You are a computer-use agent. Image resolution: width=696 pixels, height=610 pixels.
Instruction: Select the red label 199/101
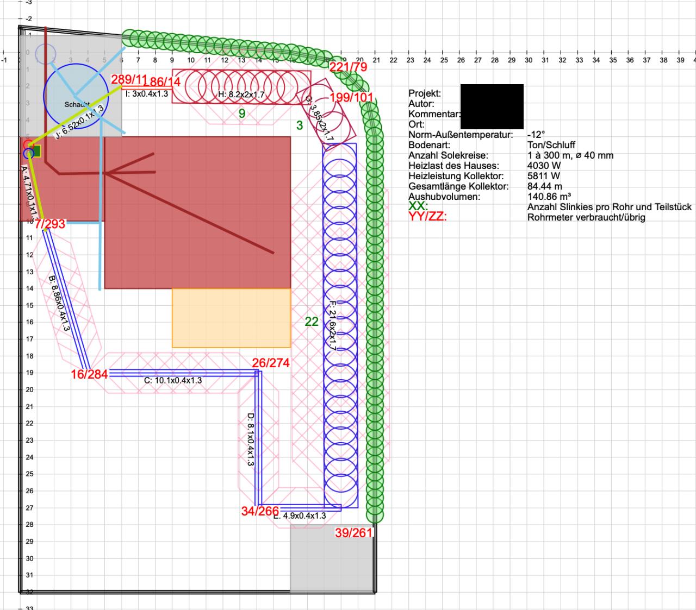[352, 98]
